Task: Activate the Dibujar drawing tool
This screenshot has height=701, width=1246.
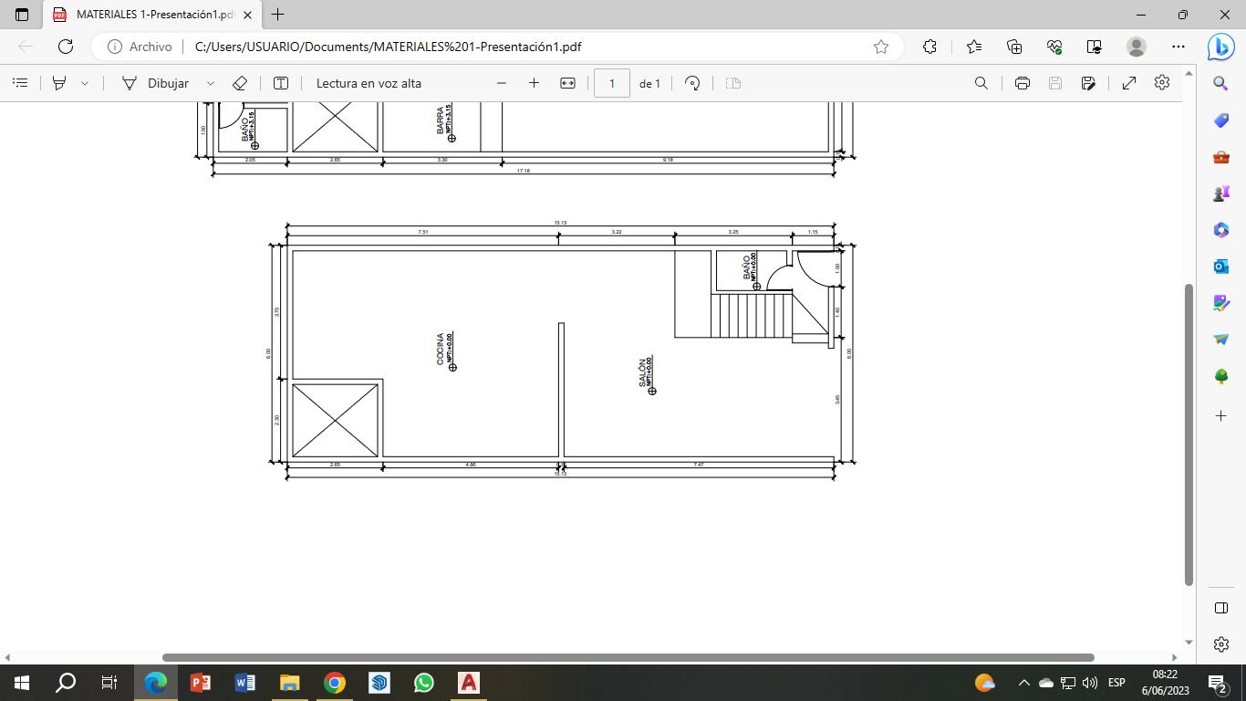Action: (155, 83)
